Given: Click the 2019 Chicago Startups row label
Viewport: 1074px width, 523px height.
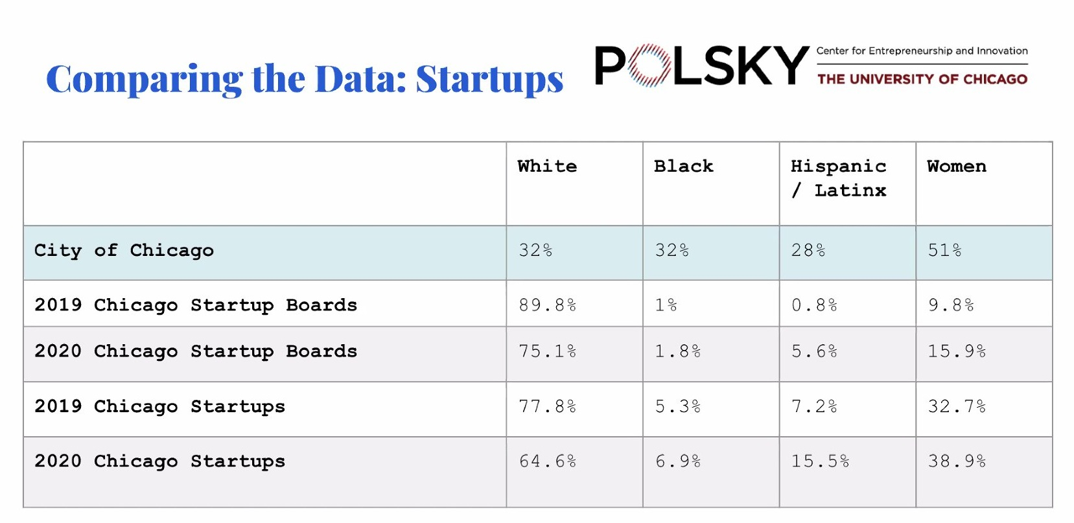Looking at the screenshot, I should coord(159,406).
